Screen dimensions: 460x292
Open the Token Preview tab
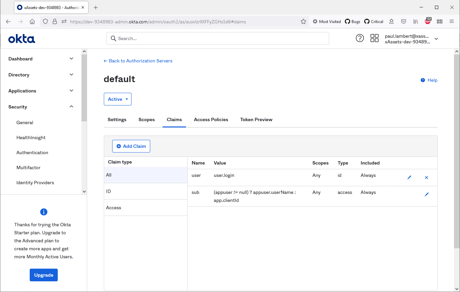coord(256,119)
